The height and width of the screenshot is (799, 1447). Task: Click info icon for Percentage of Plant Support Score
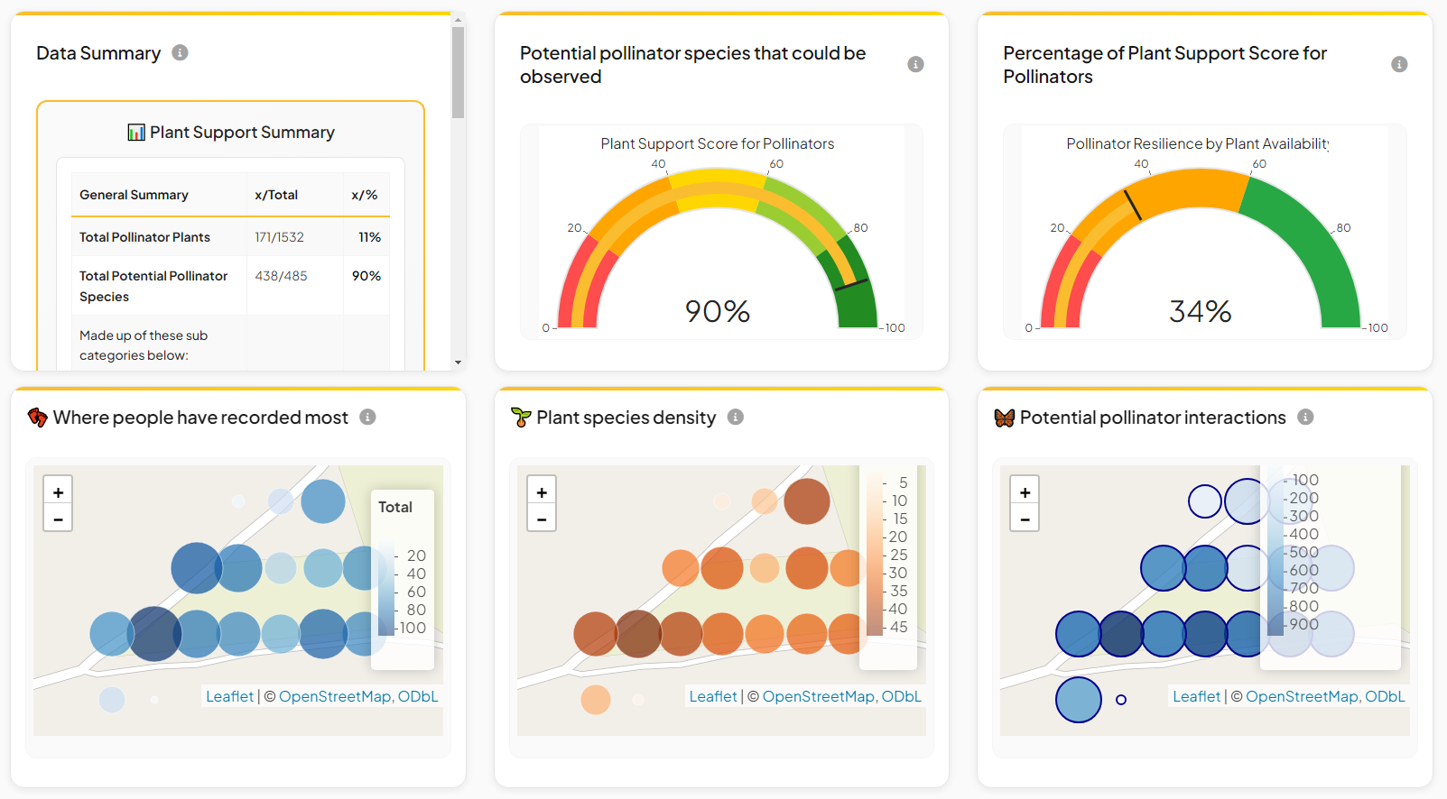tap(1399, 64)
